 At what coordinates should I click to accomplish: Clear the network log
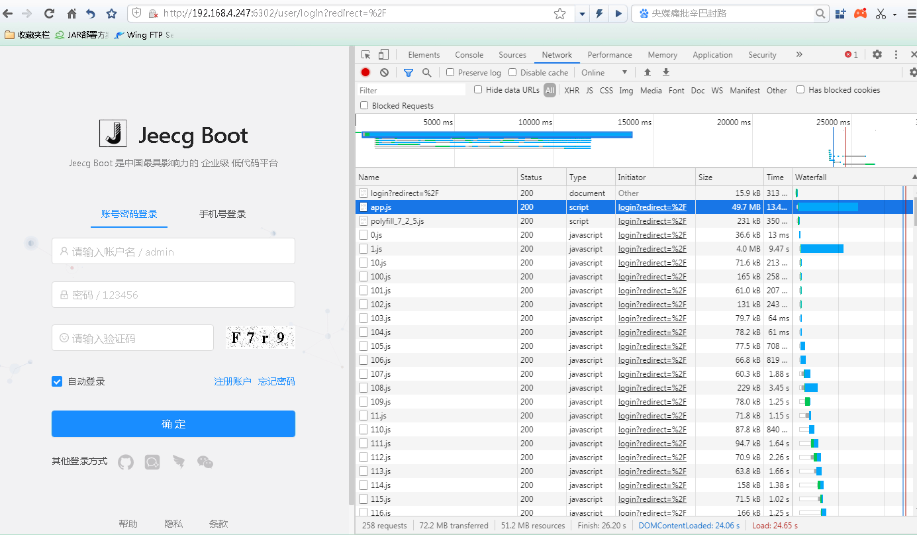click(385, 72)
